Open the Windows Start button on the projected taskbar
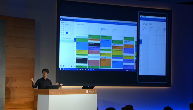193x110 pixels. 61,69
